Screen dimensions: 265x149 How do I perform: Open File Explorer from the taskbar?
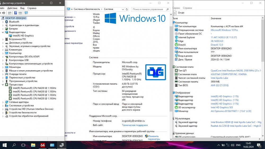coord(33,145)
